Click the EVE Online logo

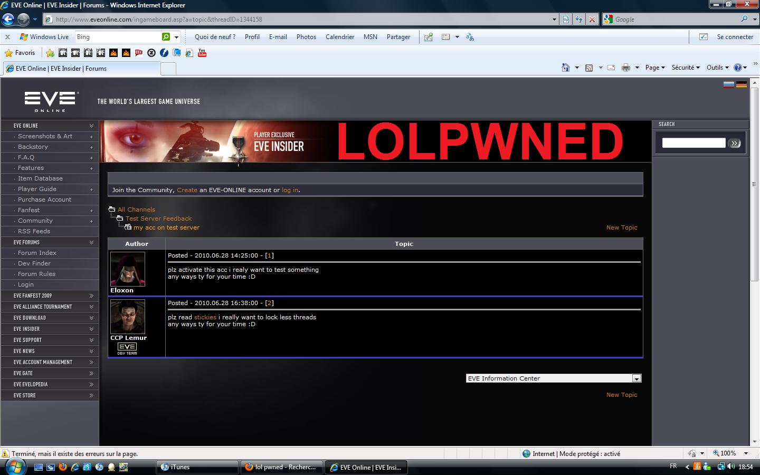click(51, 101)
